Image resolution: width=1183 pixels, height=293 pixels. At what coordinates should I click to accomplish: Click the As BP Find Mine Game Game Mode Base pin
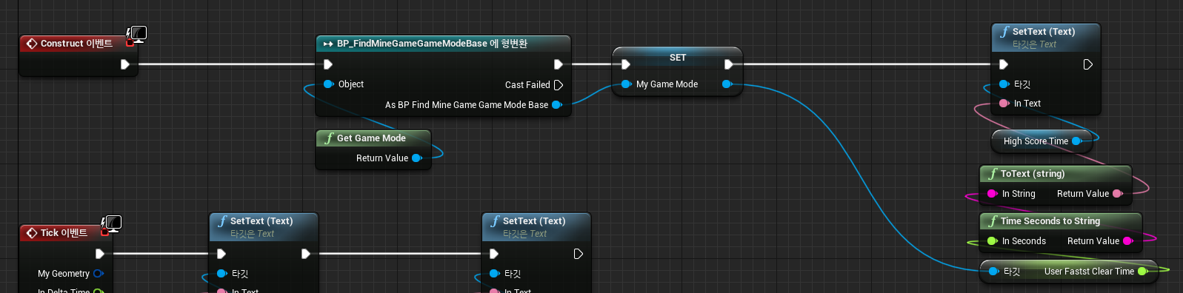[x=557, y=105]
